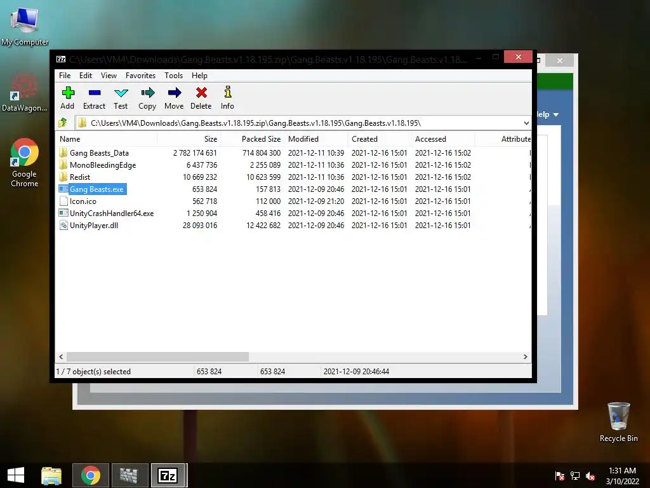This screenshot has width=650, height=488.
Task: Open the View menu
Action: (109, 76)
